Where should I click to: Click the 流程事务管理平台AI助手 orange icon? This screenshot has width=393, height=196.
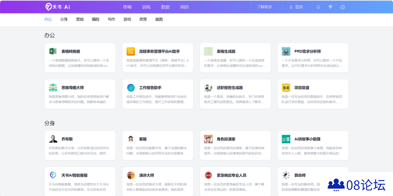point(131,51)
